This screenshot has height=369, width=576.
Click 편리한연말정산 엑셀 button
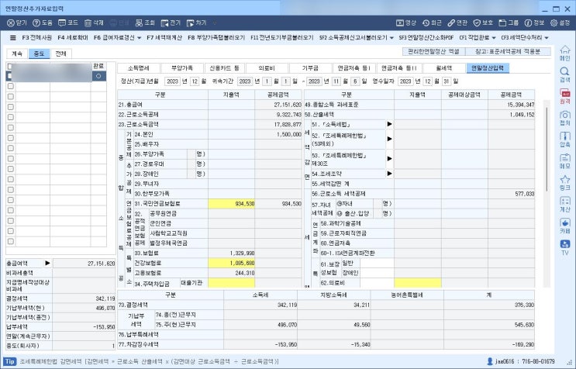pos(433,51)
